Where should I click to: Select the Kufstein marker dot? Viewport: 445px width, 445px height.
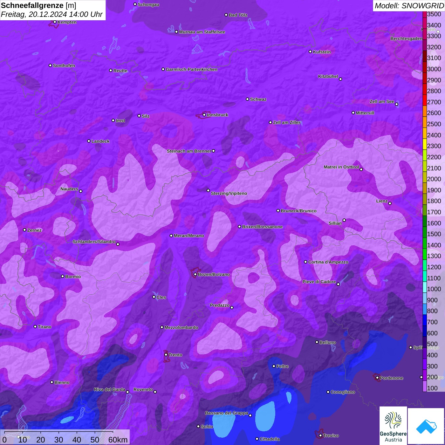tap(310, 51)
